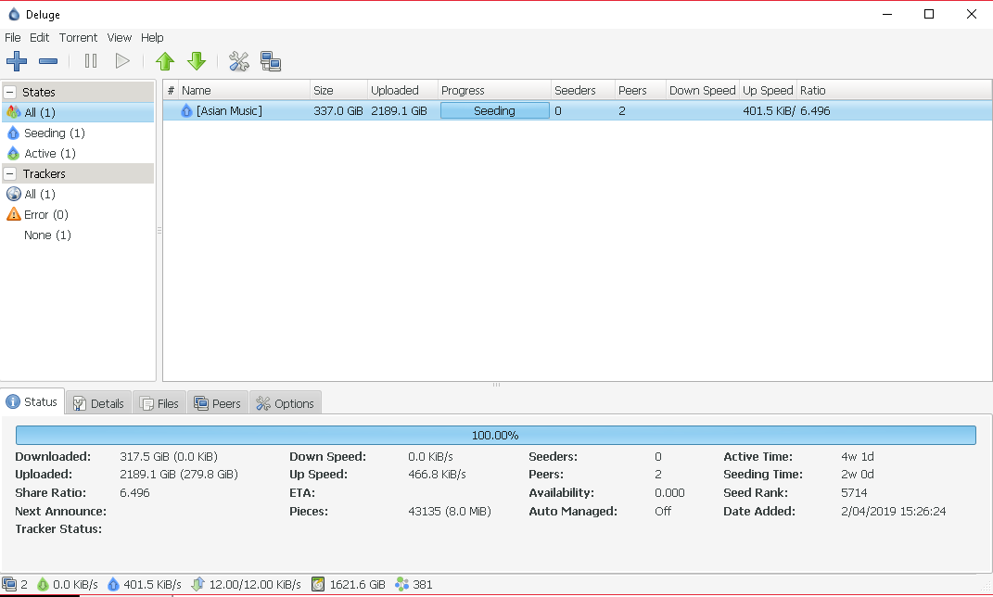Sort by the Uploaded column header
This screenshot has width=993, height=597.
coord(402,91)
